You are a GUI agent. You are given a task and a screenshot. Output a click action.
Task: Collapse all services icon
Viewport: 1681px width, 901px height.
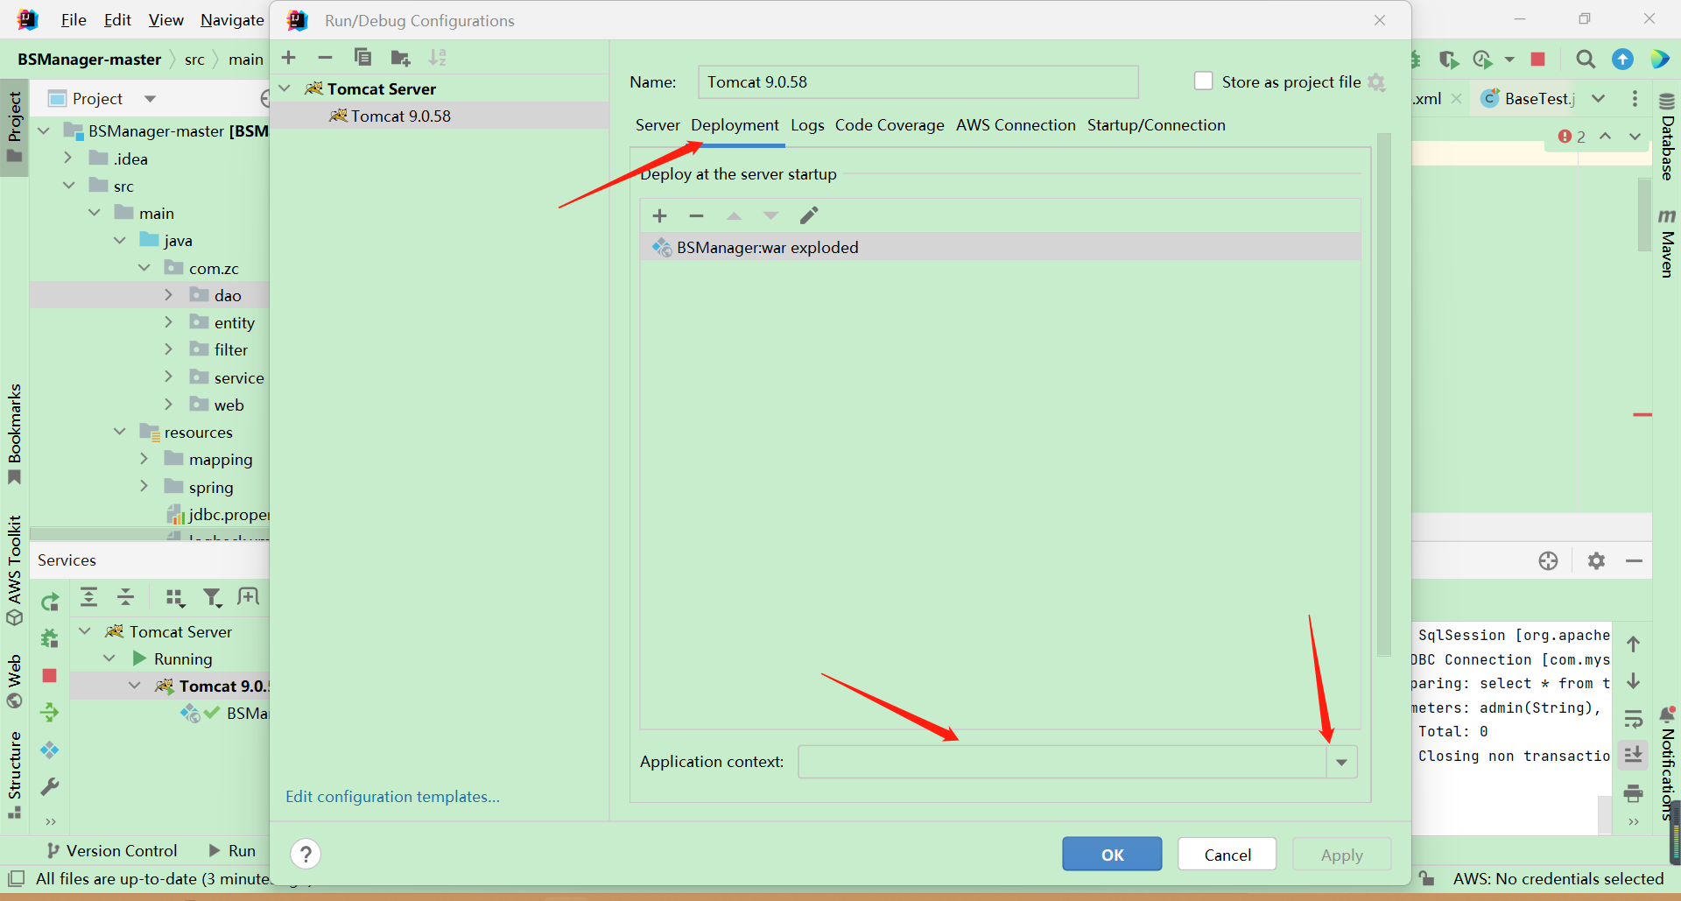tap(126, 597)
